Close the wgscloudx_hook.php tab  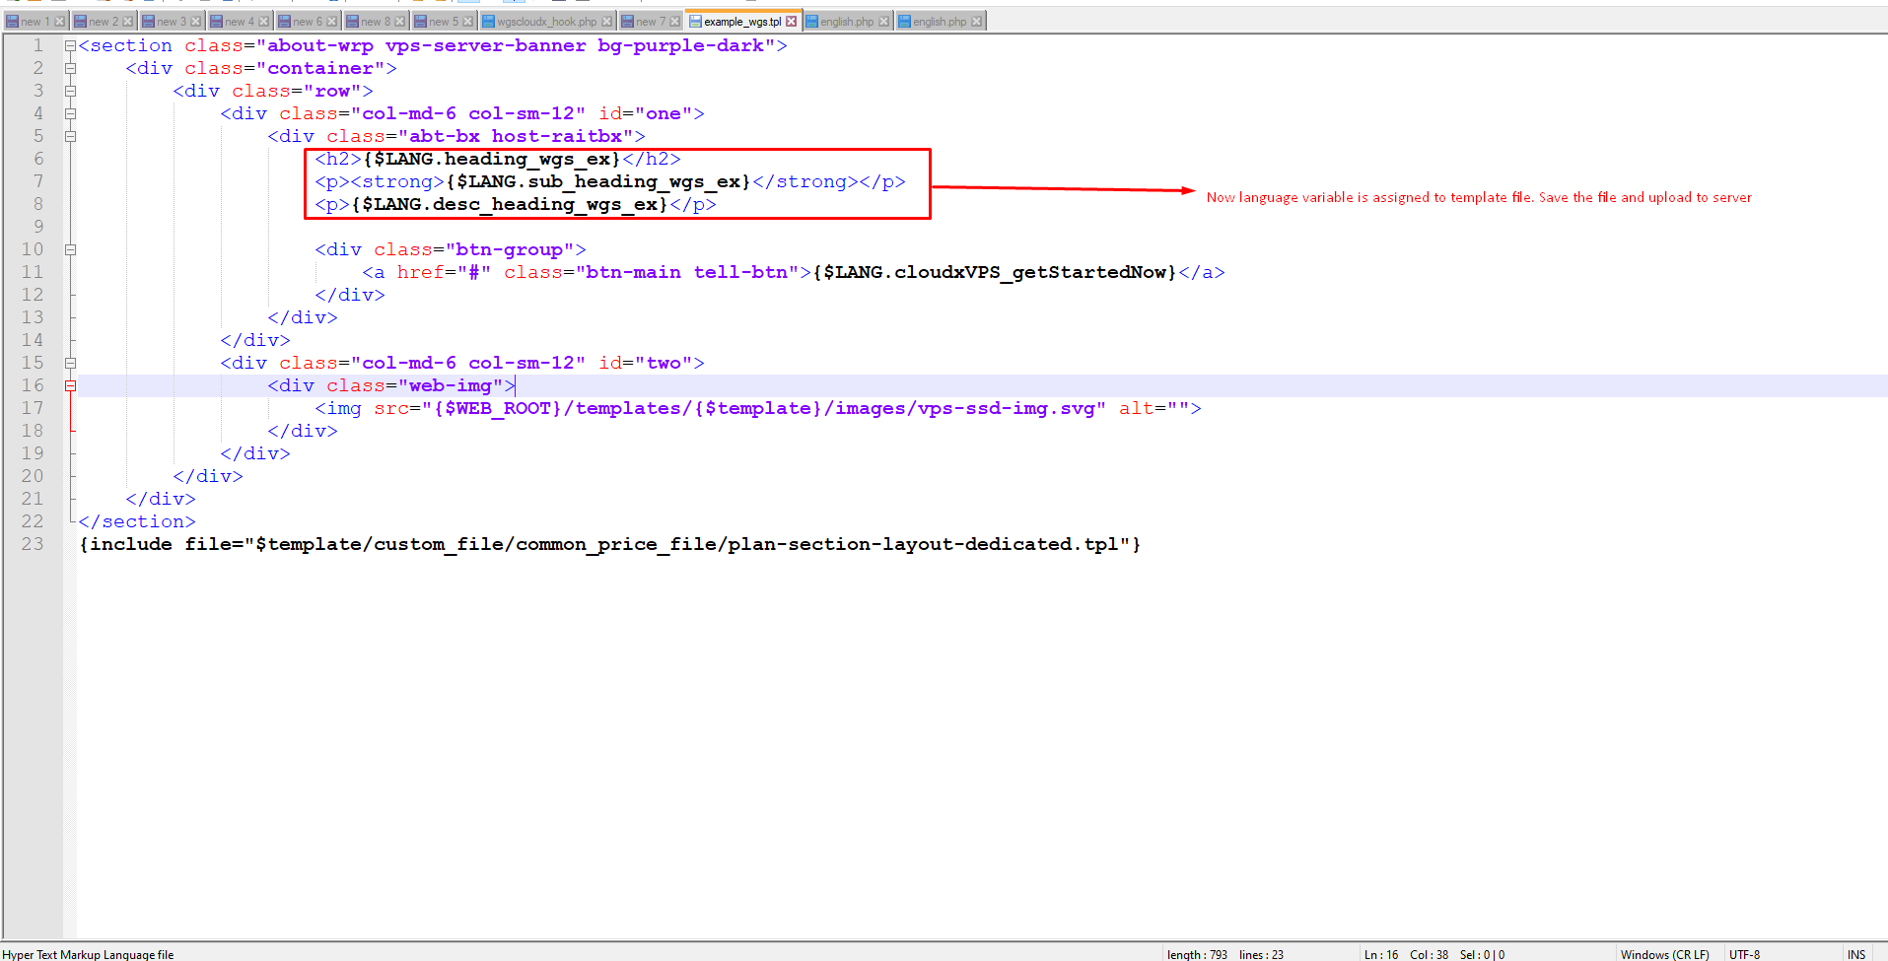click(606, 22)
